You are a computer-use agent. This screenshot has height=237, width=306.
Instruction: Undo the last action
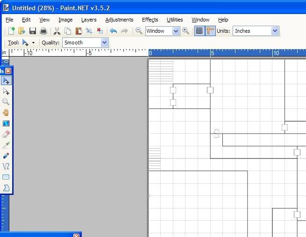tap(113, 31)
